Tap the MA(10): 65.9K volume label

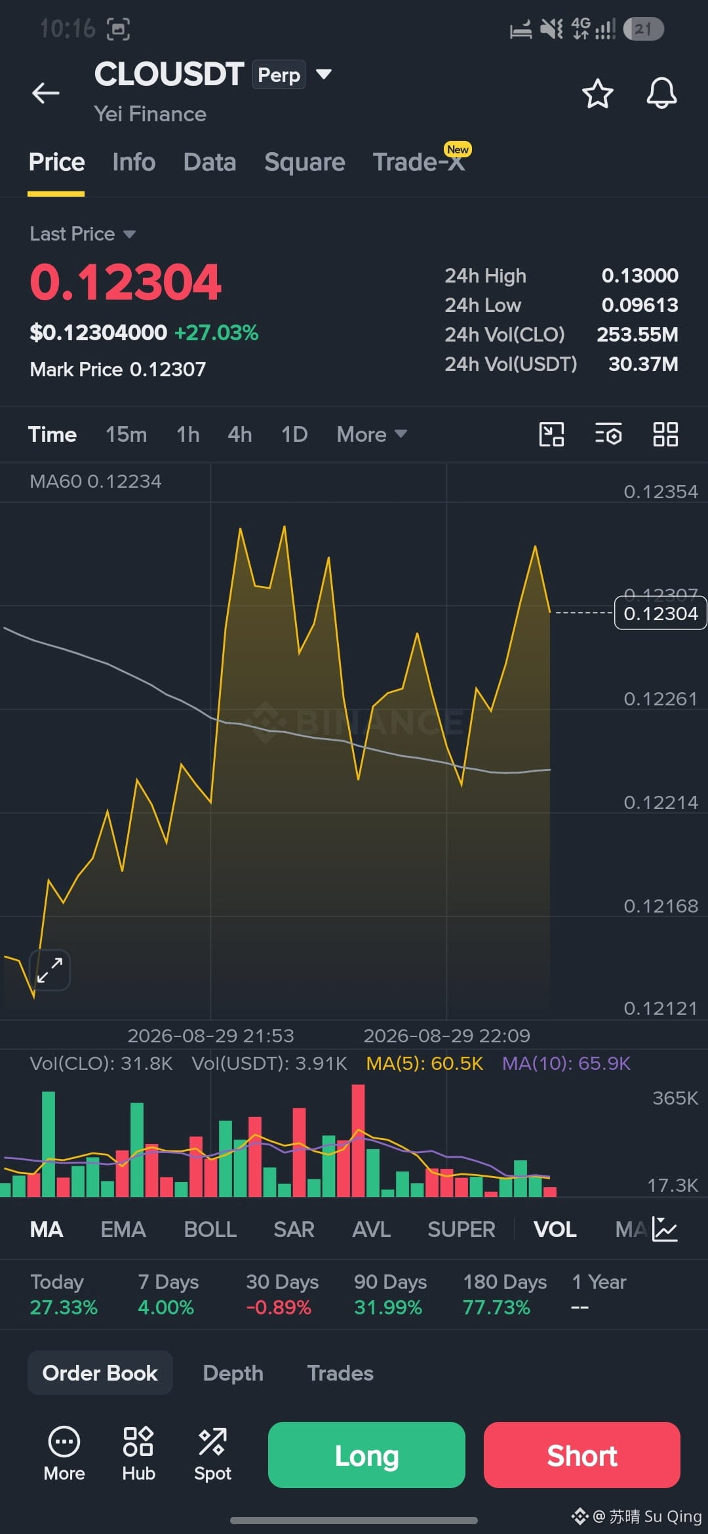[x=566, y=1063]
